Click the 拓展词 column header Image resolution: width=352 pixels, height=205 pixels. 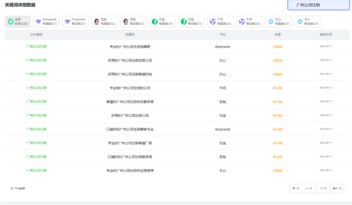click(130, 34)
